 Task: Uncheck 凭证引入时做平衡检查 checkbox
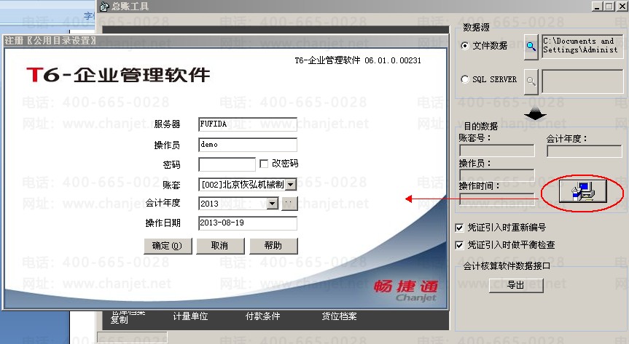coord(459,245)
